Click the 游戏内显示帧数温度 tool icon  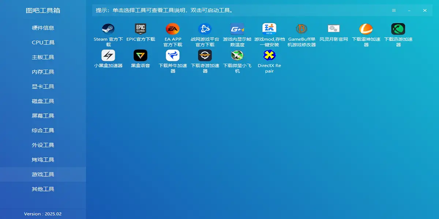point(237,29)
